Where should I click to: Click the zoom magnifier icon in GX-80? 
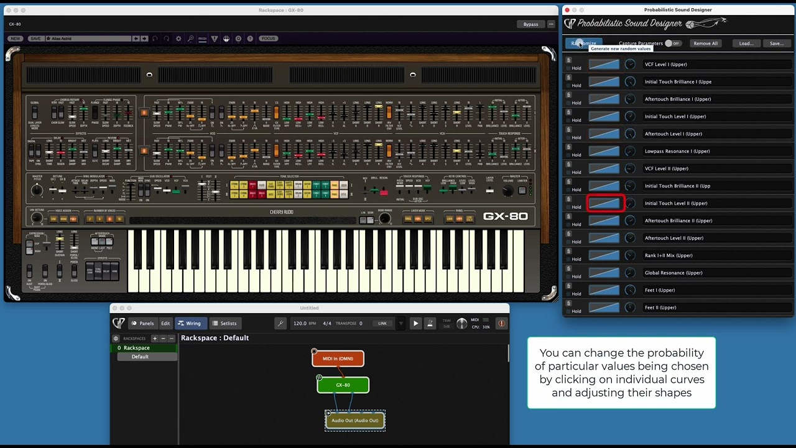point(190,39)
